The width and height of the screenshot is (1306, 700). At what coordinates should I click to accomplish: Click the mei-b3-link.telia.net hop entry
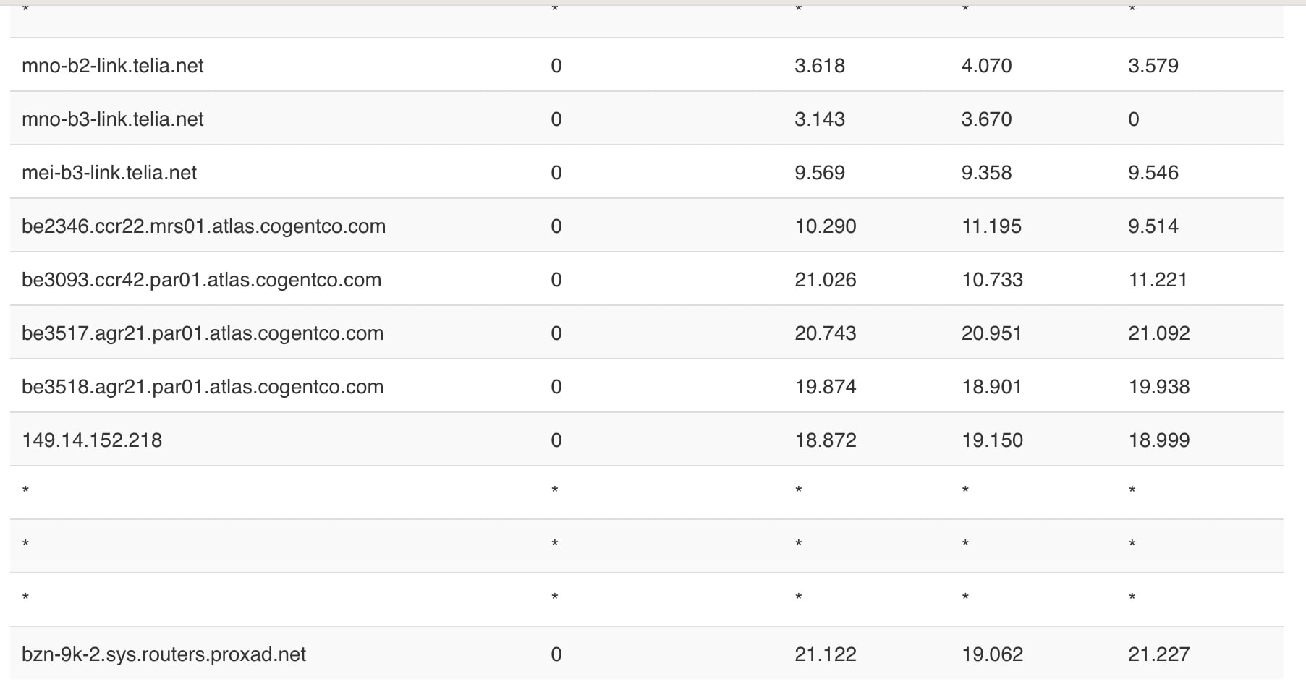tap(109, 173)
